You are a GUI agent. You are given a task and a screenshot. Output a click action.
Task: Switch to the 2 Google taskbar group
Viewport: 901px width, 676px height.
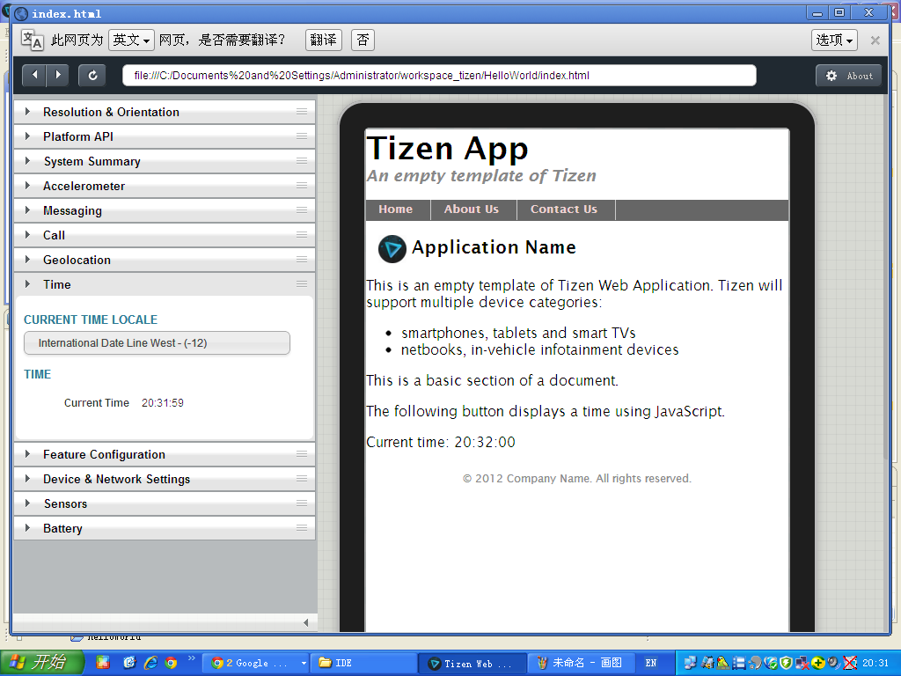[x=258, y=664]
